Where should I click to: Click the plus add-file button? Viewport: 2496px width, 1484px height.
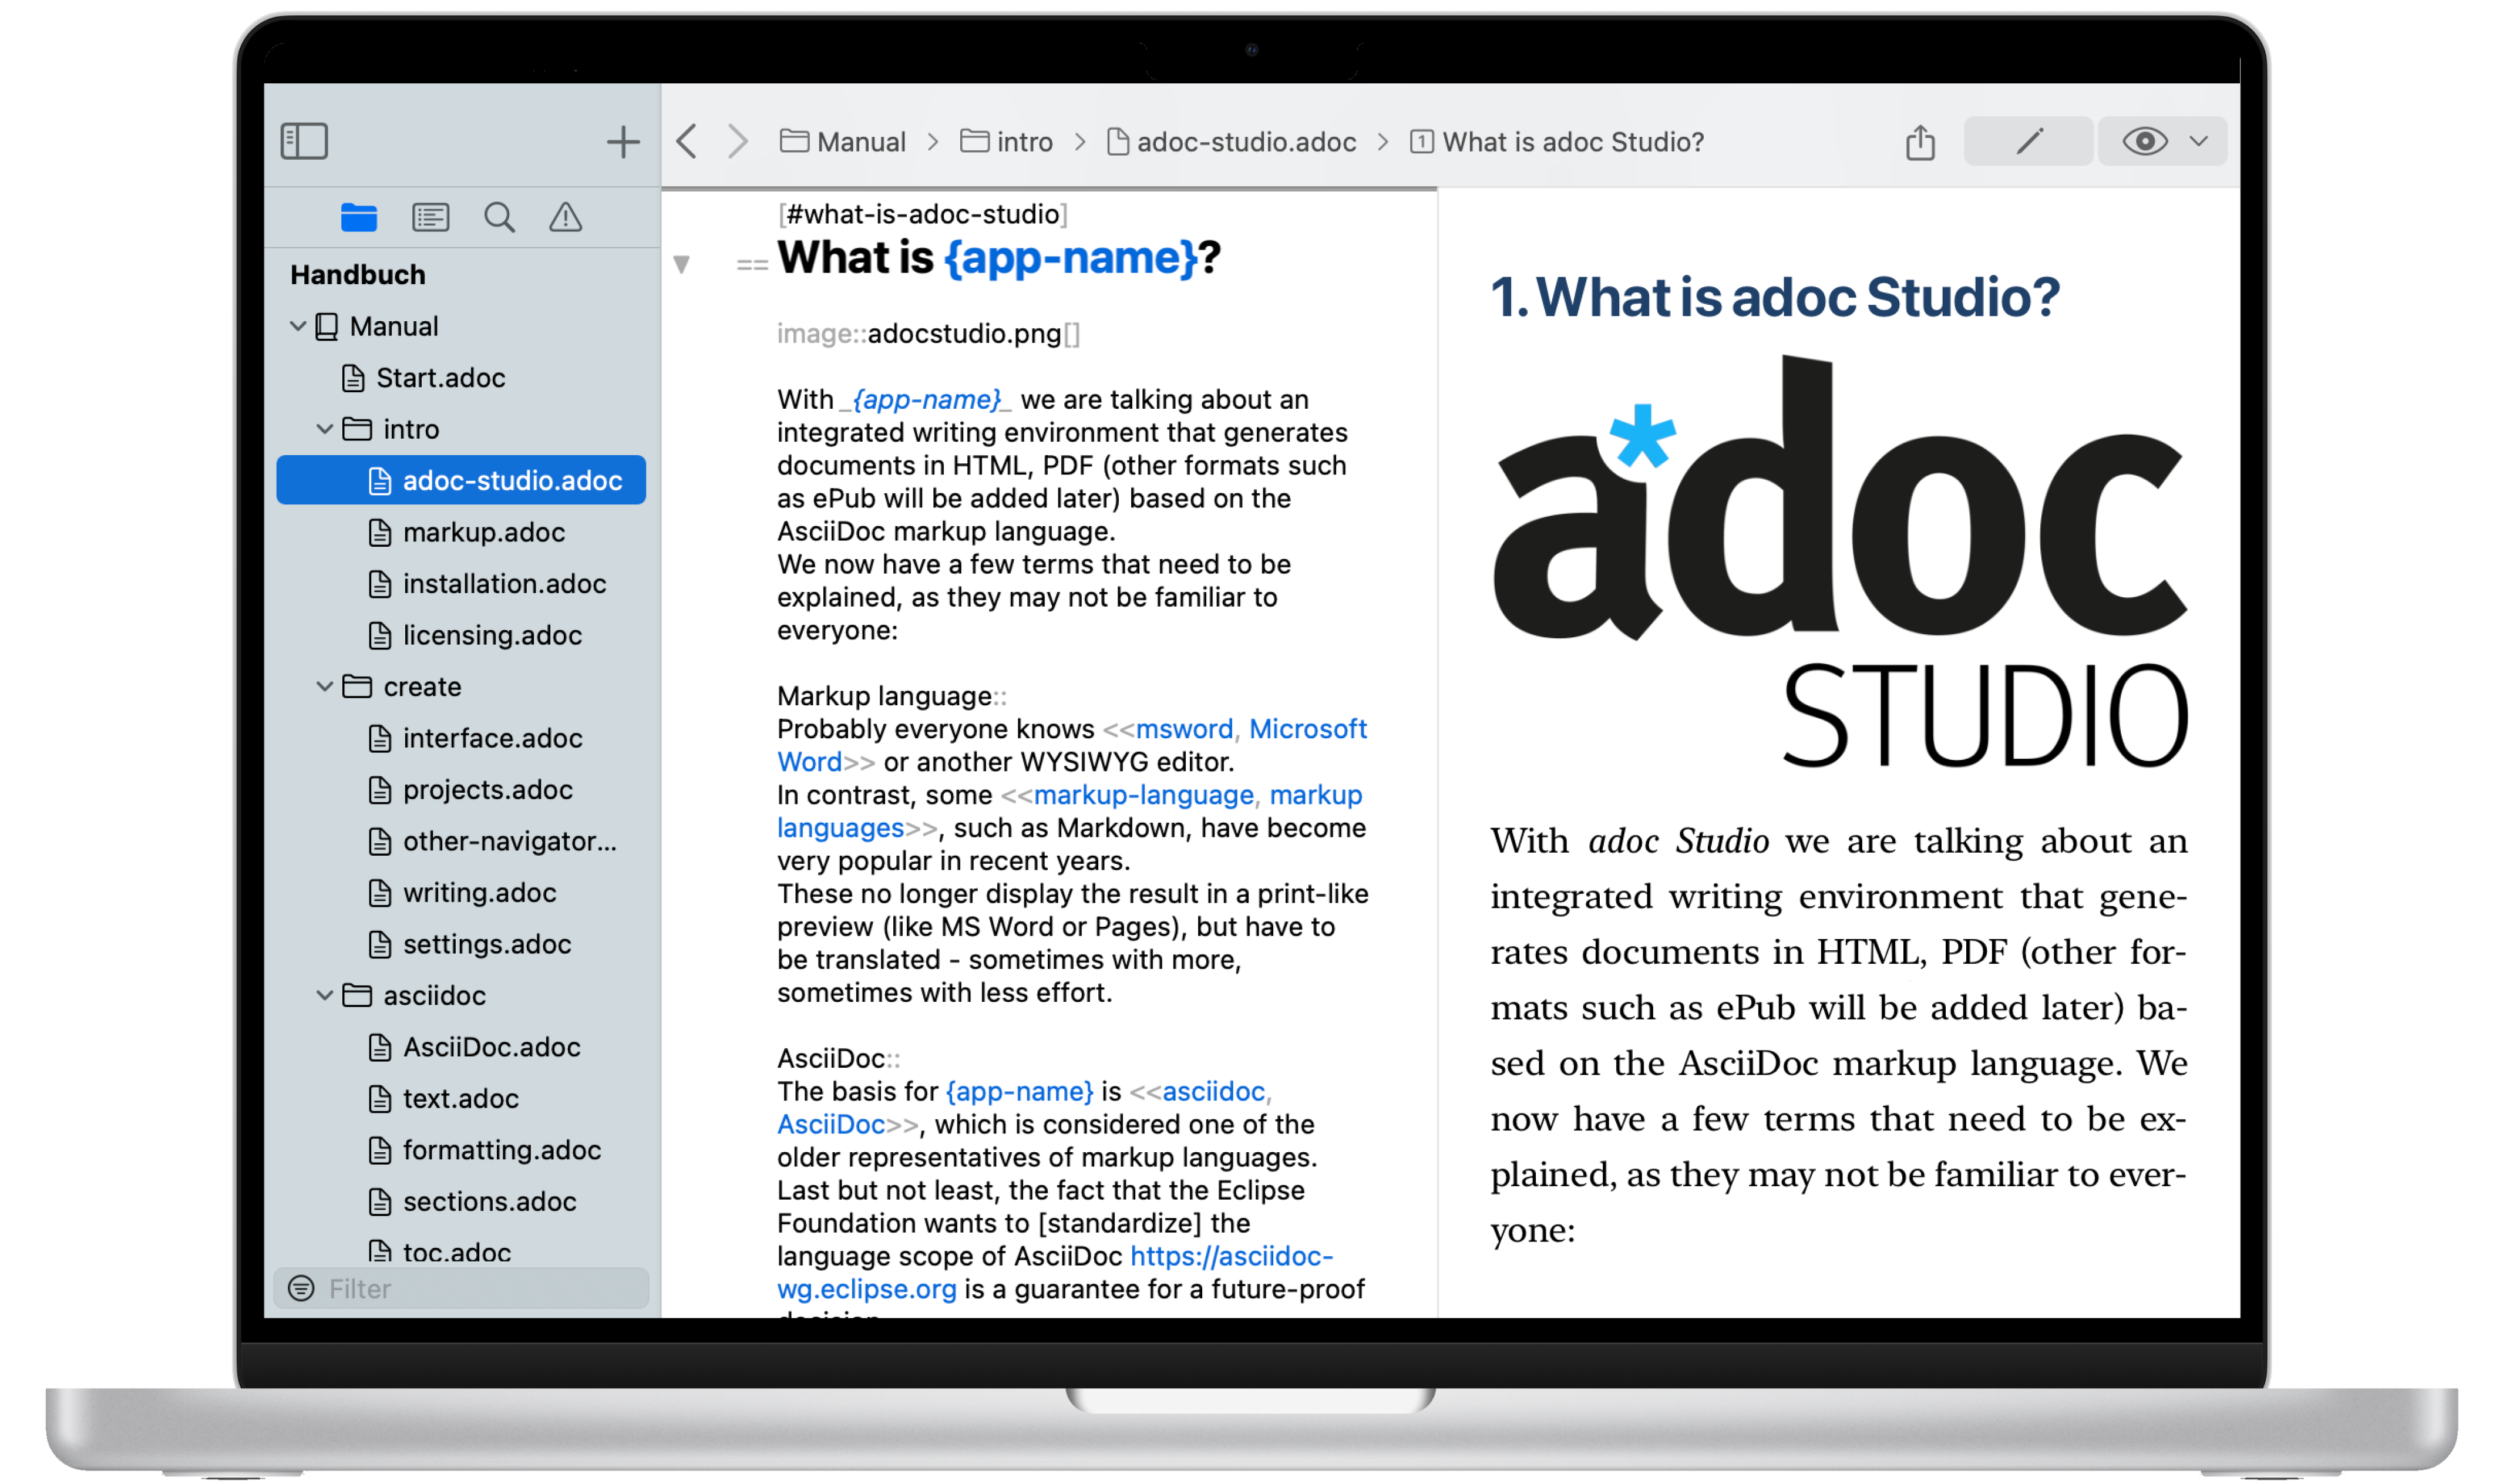[x=623, y=141]
